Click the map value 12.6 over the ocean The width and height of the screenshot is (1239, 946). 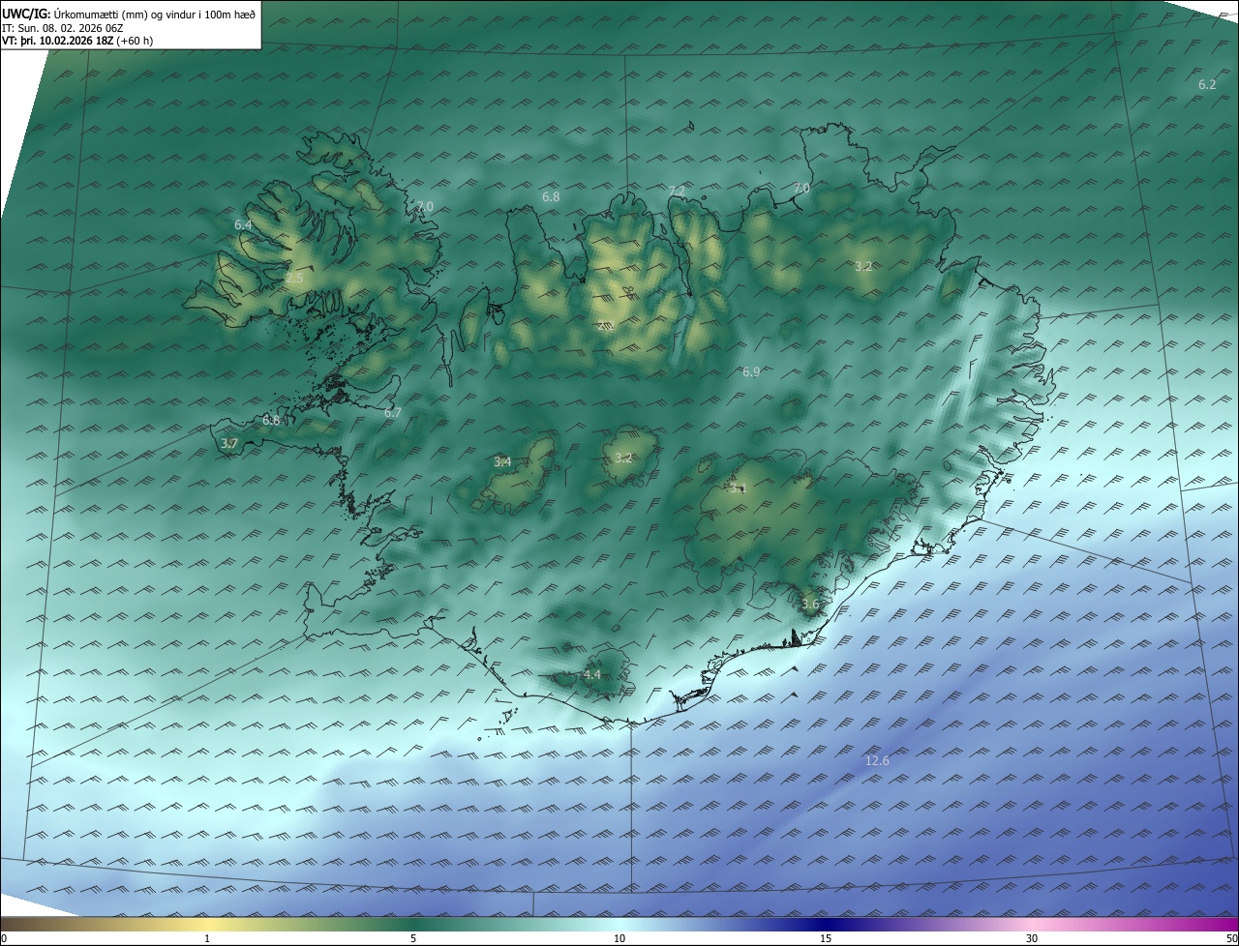tap(877, 761)
